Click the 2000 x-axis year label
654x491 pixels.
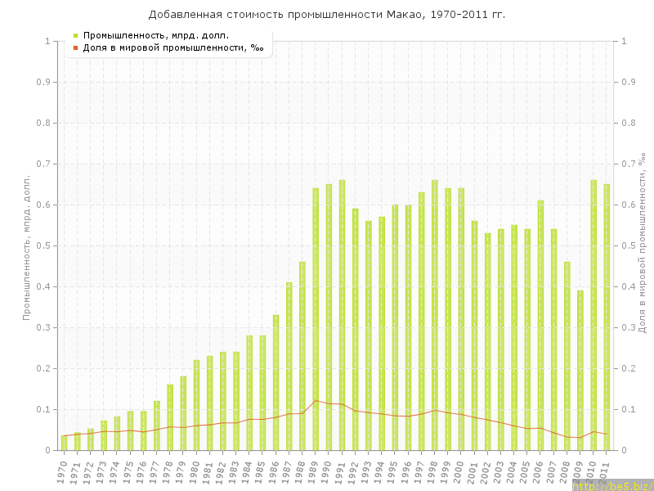point(459,472)
